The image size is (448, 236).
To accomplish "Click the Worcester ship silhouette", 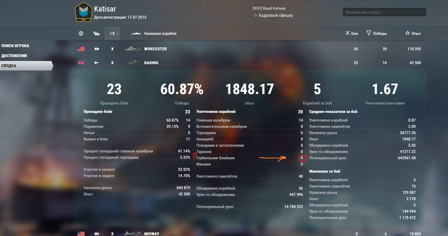I will click(133, 49).
